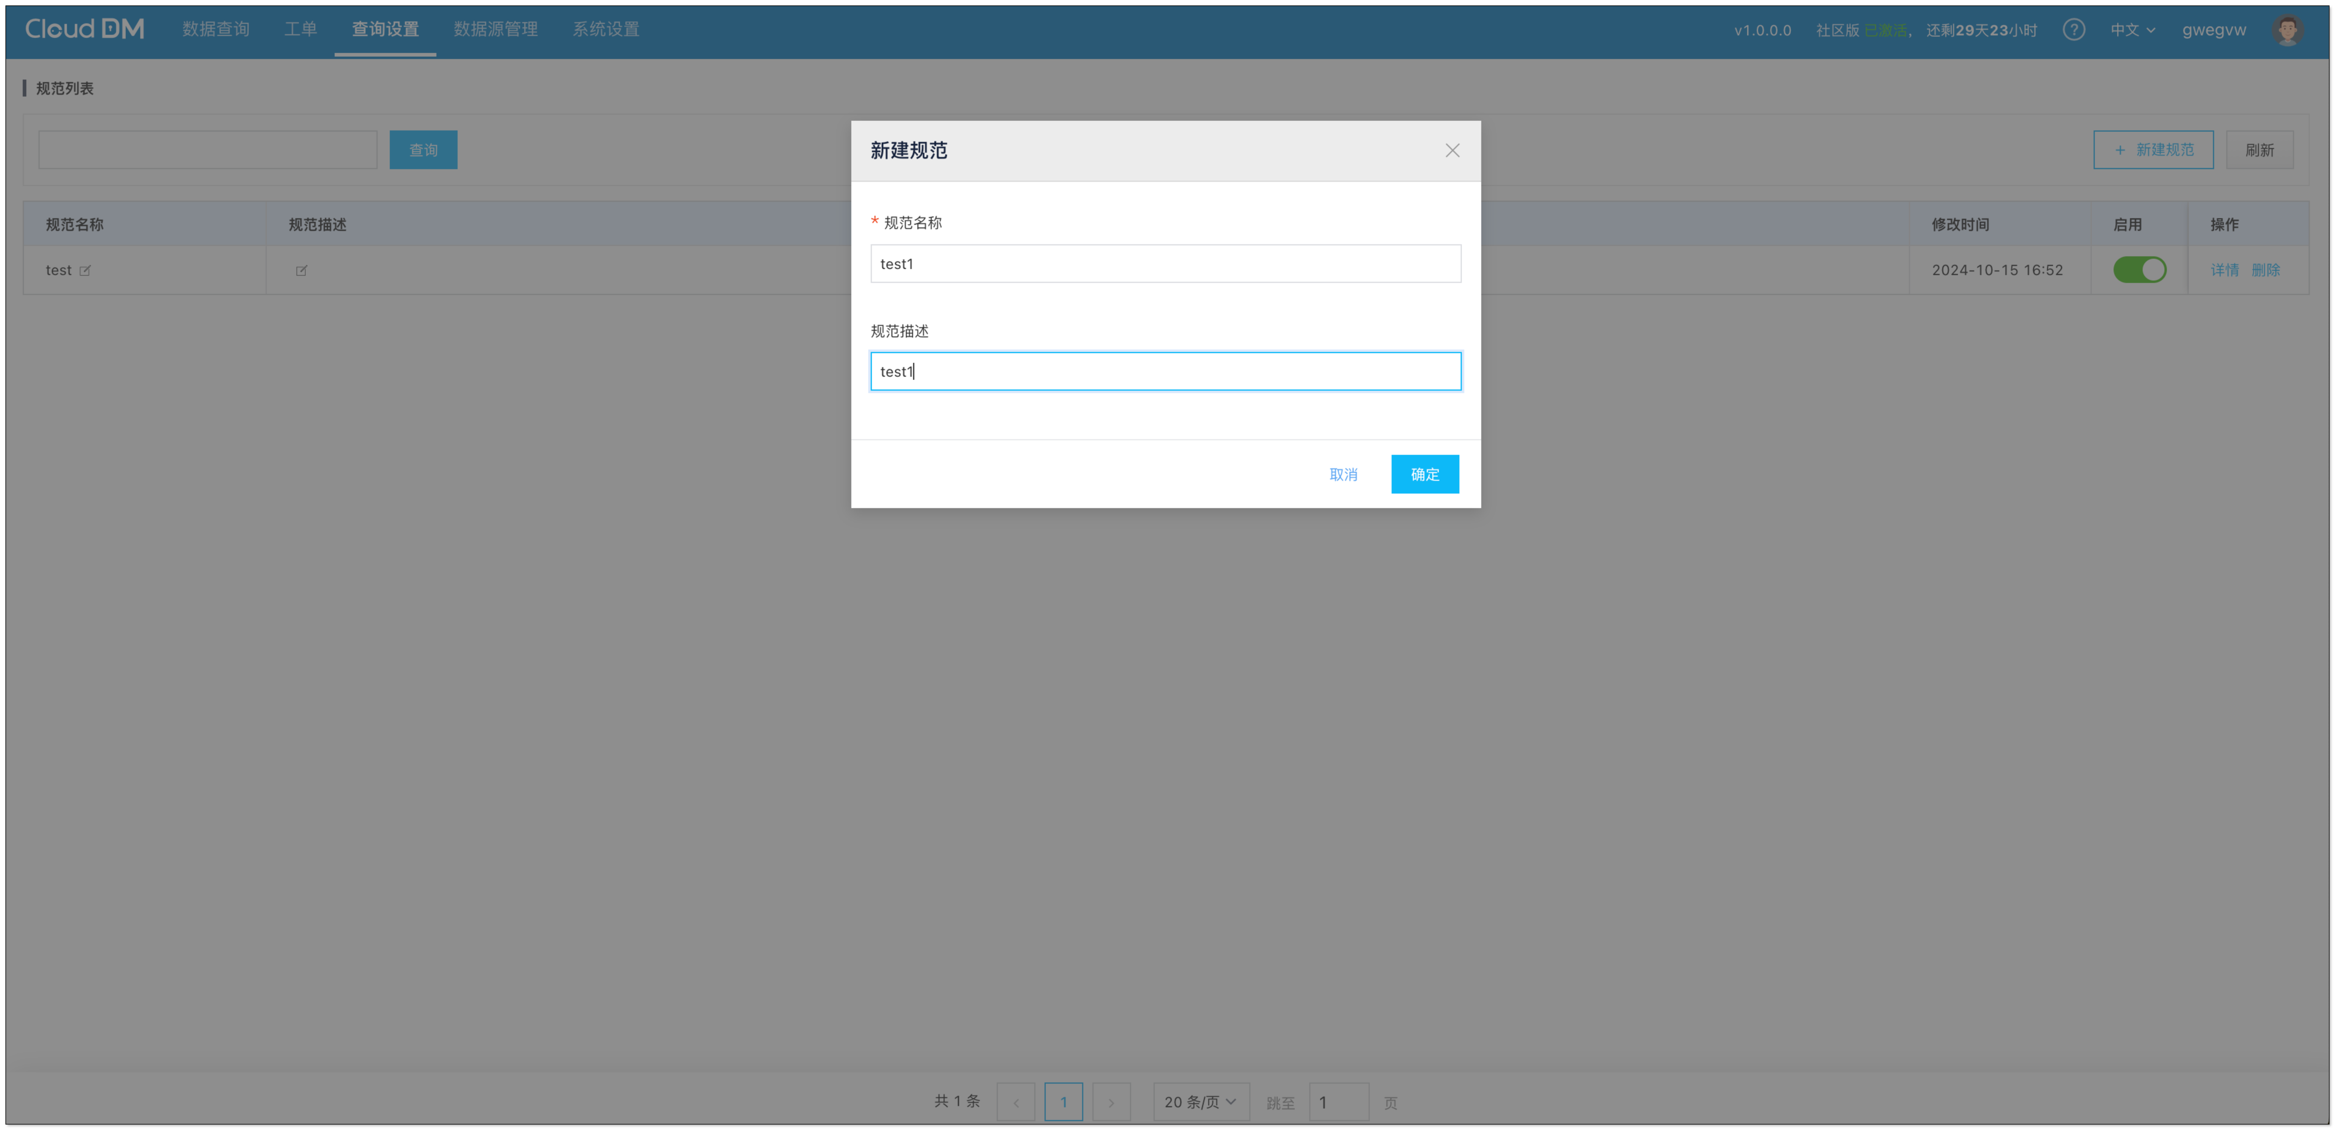Viewport: 2338px width, 1133px height.
Task: Click edit icon next to test name
Action: [85, 270]
